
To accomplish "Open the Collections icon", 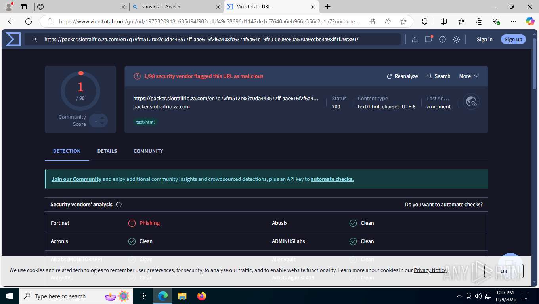I will coord(479,21).
